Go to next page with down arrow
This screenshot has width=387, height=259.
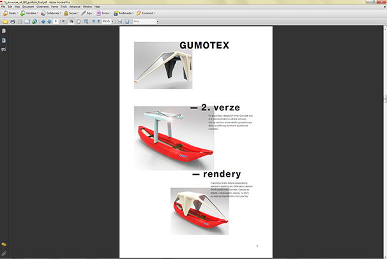[x=50, y=21]
